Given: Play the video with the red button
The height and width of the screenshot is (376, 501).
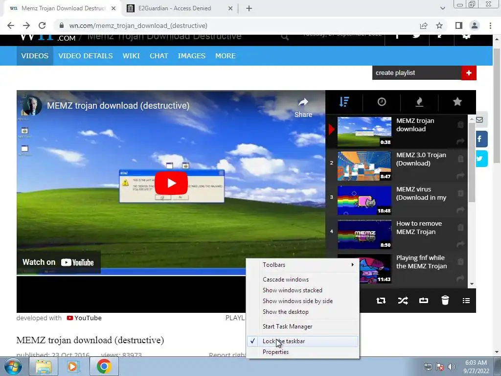Looking at the screenshot, I should coord(171,183).
